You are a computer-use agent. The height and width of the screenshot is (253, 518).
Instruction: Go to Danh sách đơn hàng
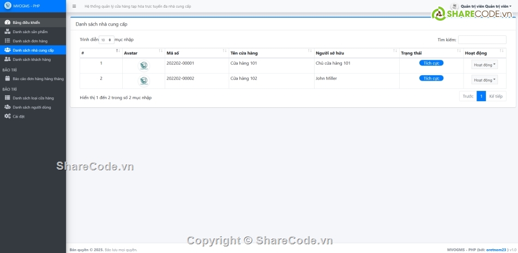tap(30, 41)
